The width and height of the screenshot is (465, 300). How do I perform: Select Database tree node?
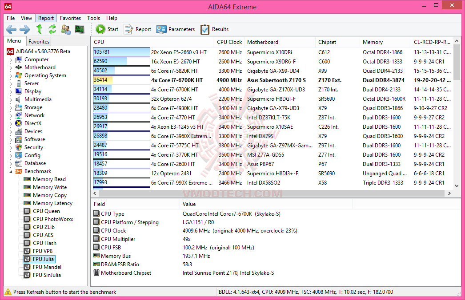click(x=35, y=163)
